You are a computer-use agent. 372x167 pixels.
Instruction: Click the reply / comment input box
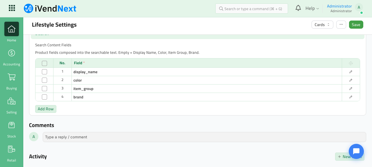coord(204,137)
